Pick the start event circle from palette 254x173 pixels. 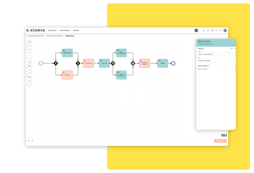coord(29,59)
